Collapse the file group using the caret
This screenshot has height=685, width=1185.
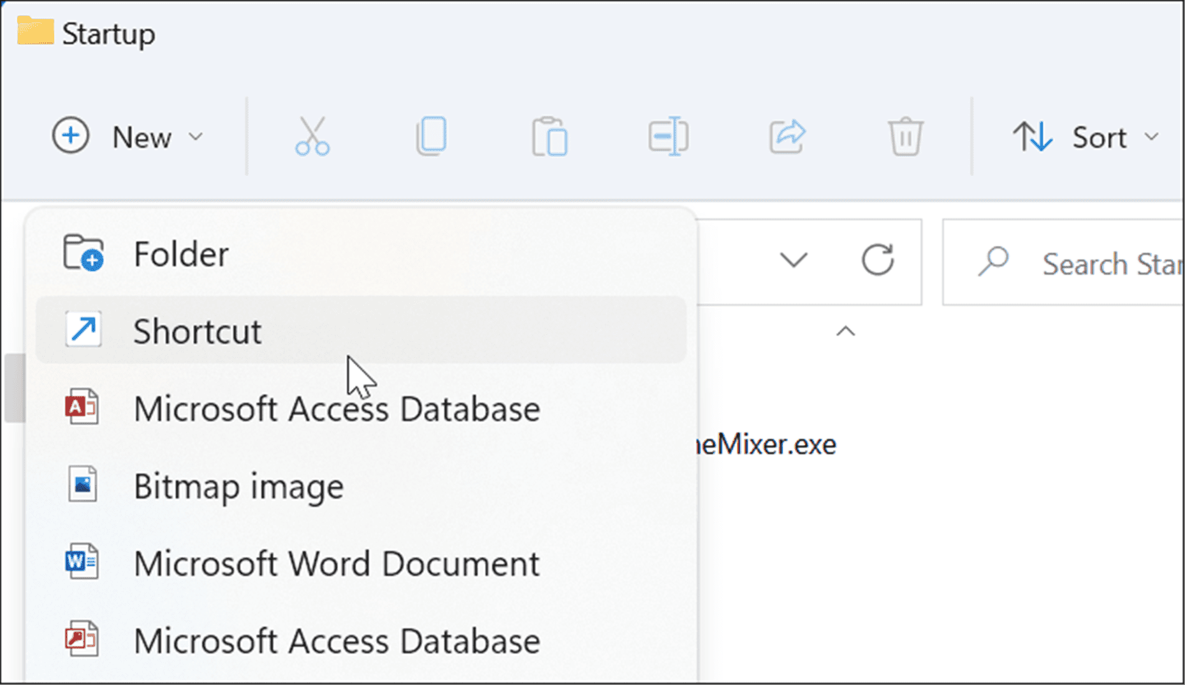(846, 331)
